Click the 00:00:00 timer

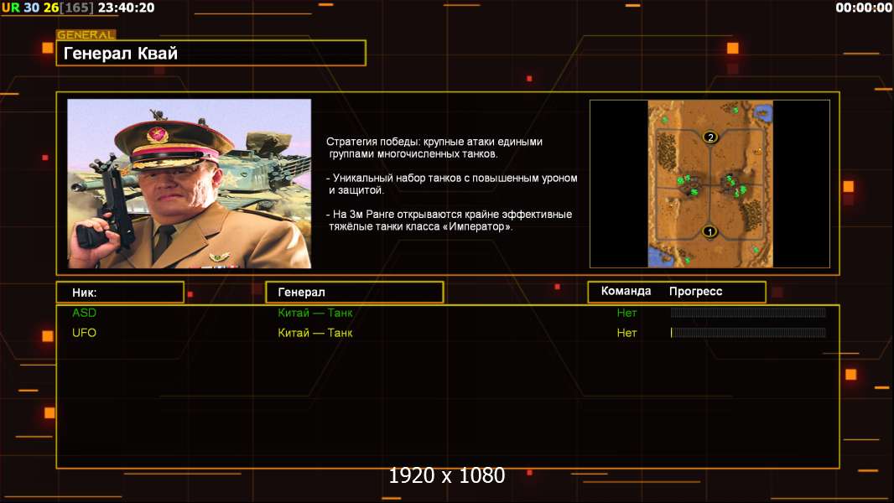click(x=863, y=8)
